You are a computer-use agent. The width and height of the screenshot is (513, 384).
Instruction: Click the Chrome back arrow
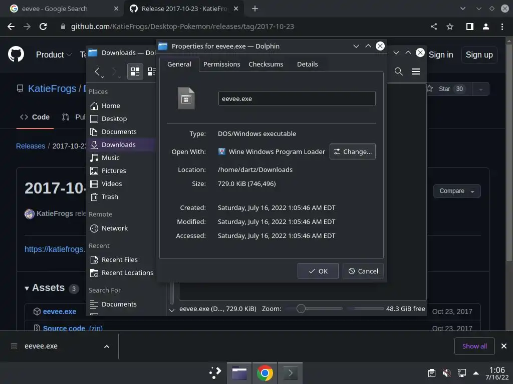point(11,26)
